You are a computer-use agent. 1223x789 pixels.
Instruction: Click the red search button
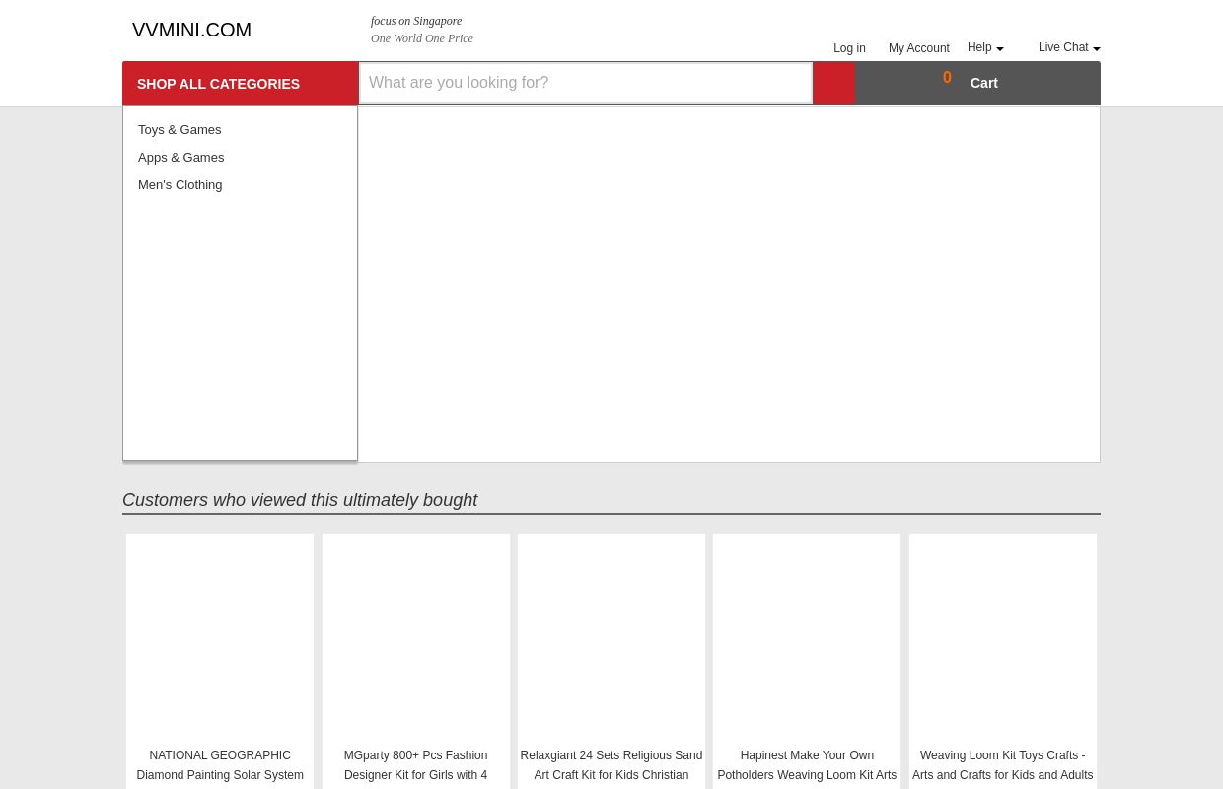(x=833, y=83)
